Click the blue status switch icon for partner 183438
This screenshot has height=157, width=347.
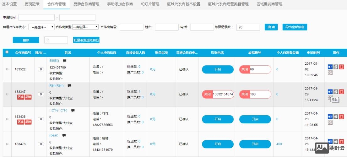click(330, 116)
